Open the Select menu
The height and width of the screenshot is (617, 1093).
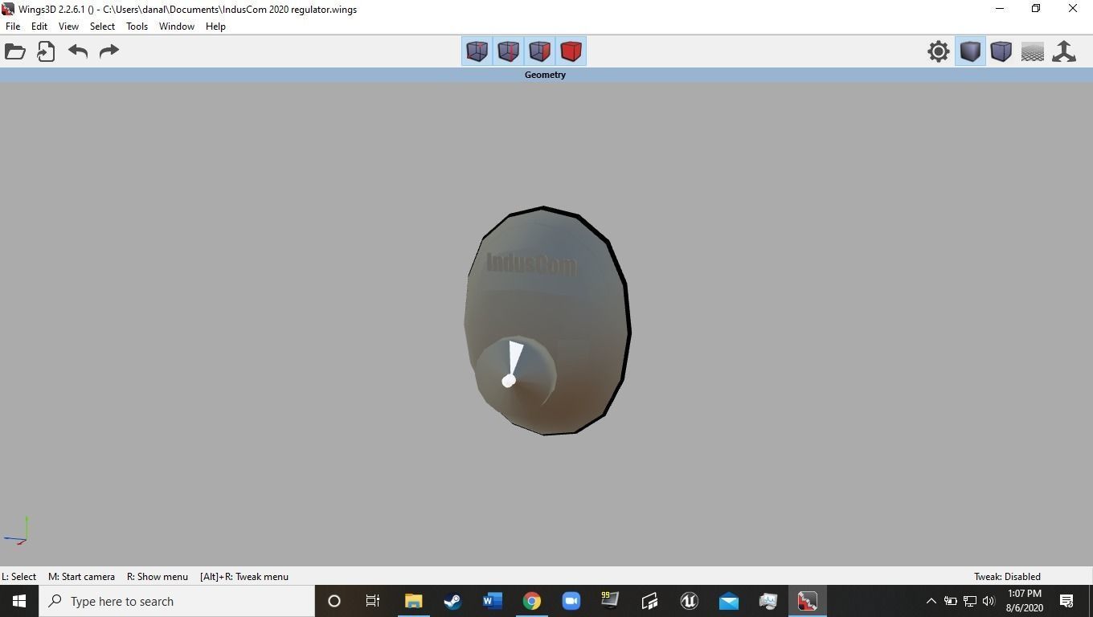click(x=102, y=27)
